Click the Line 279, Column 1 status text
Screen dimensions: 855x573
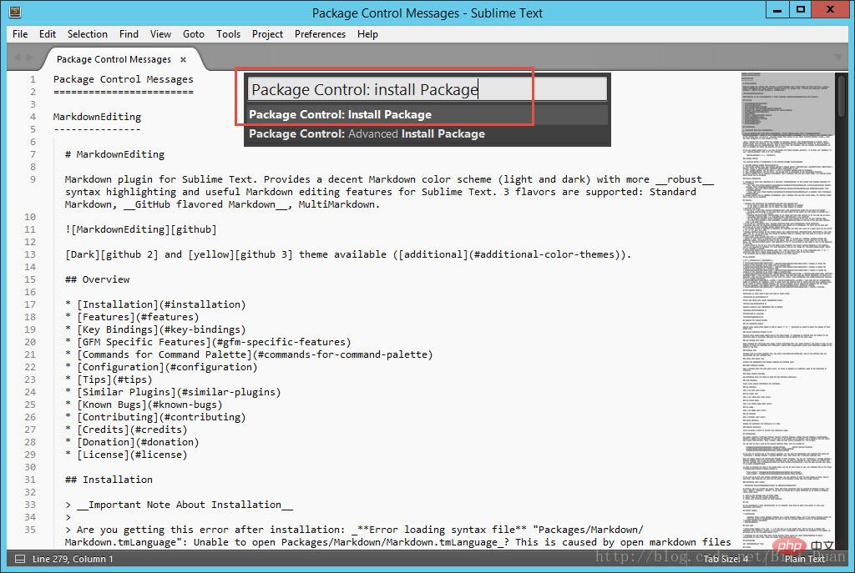click(x=73, y=559)
